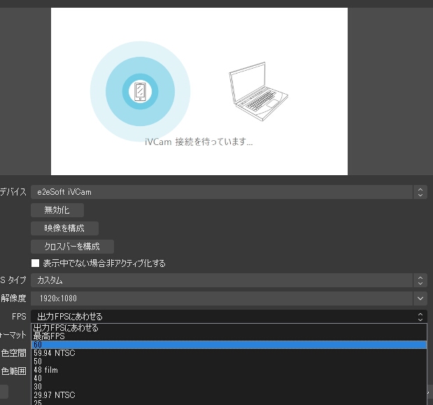433x405 pixels.
Task: Enable 表示中でない場合非アクティブ化する checkbox
Action: (x=36, y=263)
